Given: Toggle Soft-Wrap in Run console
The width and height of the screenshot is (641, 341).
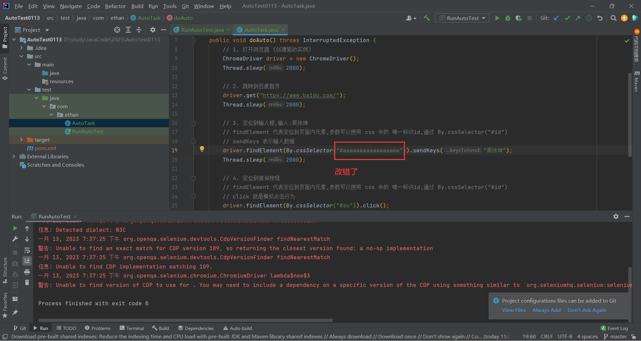Looking at the screenshot, I should click(x=27, y=250).
